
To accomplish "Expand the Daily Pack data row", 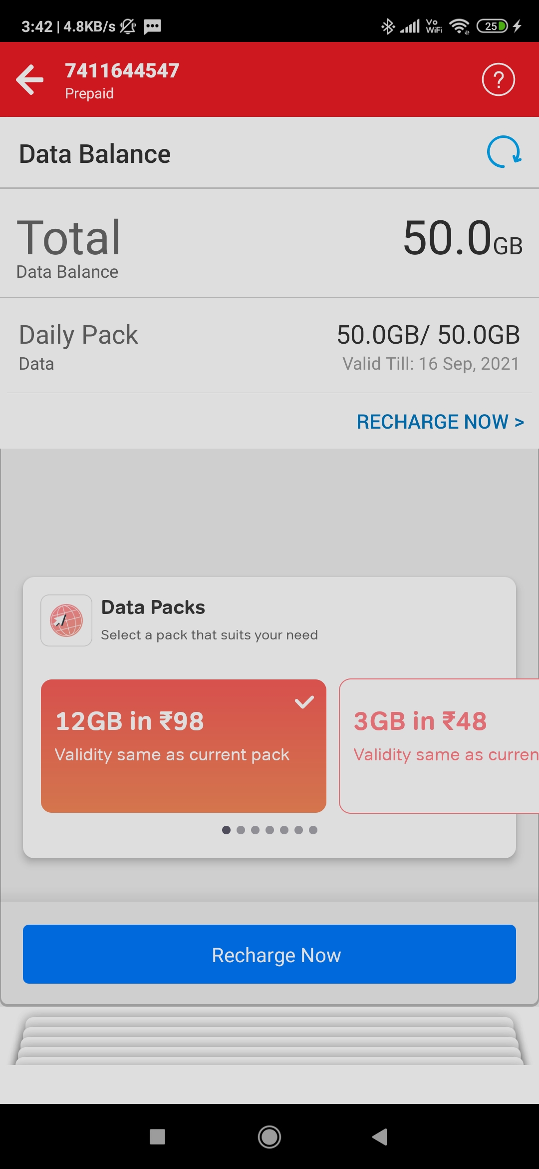I will (269, 346).
